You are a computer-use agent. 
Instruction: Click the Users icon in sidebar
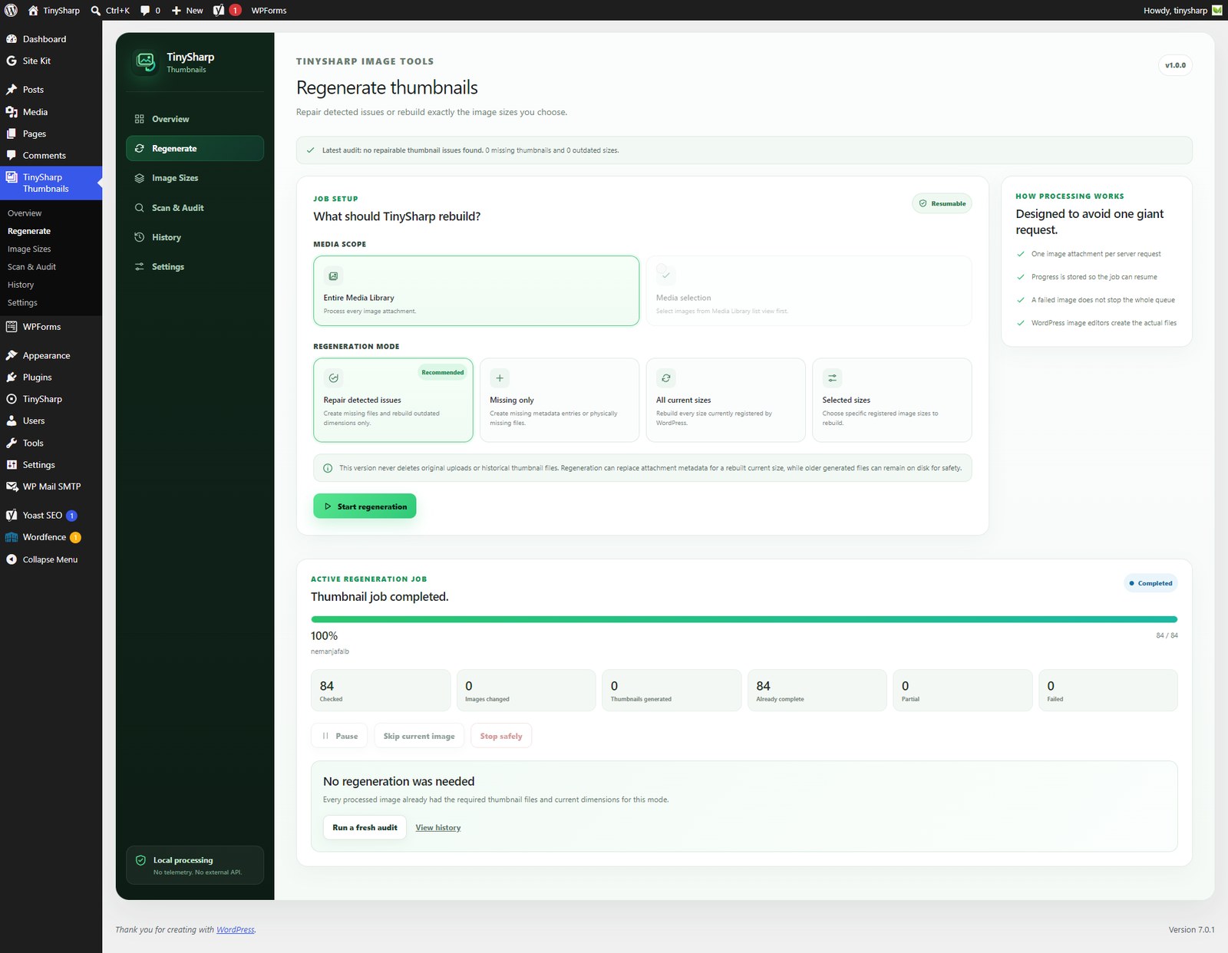pyautogui.click(x=12, y=420)
